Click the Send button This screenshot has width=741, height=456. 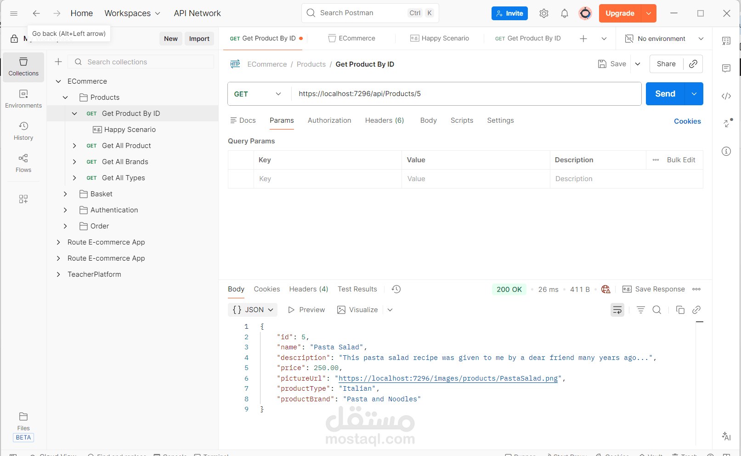pyautogui.click(x=665, y=94)
